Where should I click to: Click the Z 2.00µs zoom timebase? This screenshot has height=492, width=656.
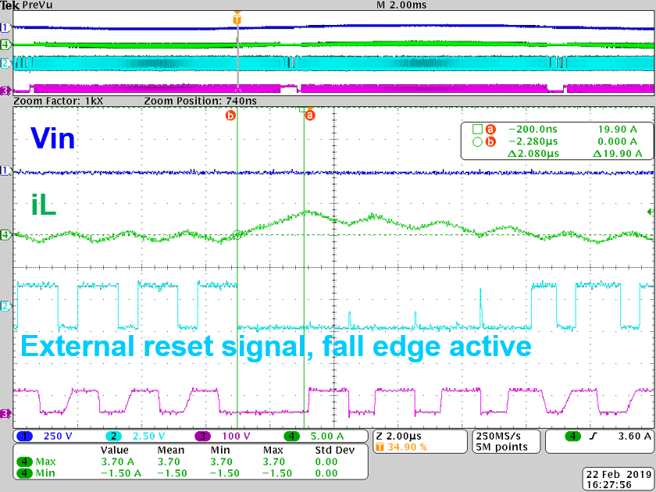[x=399, y=437]
